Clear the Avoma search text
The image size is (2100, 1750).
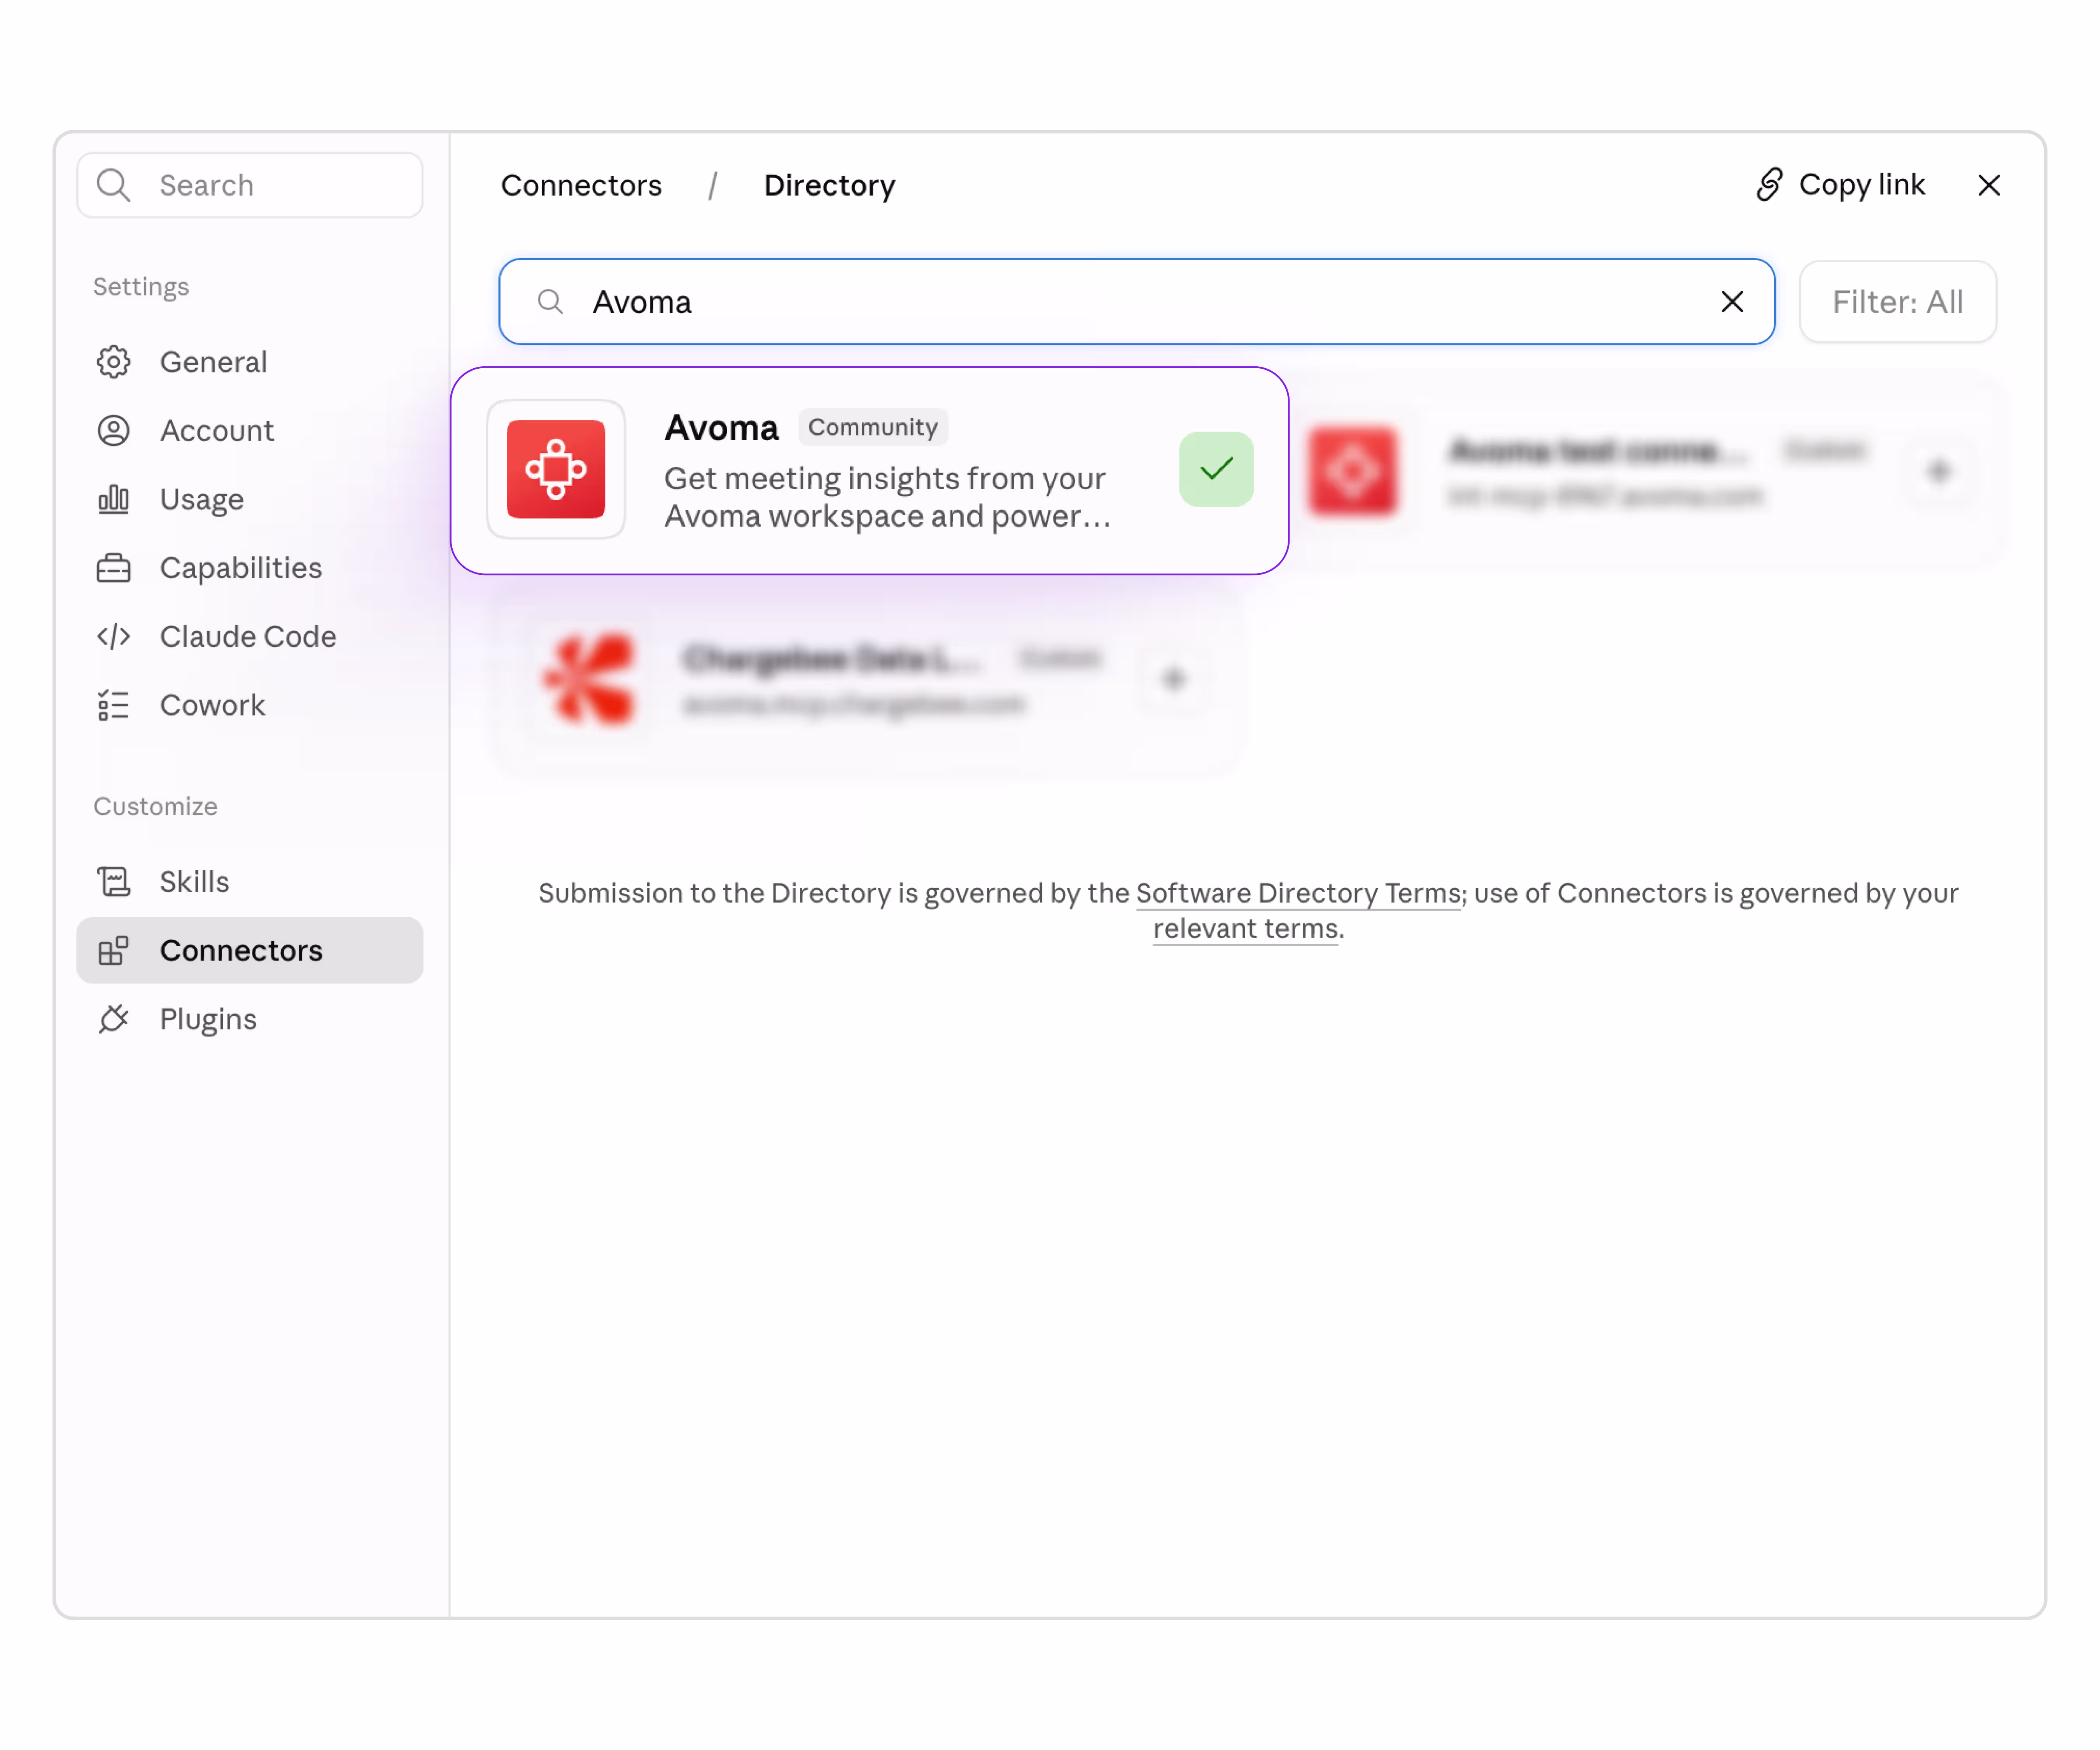(1732, 302)
